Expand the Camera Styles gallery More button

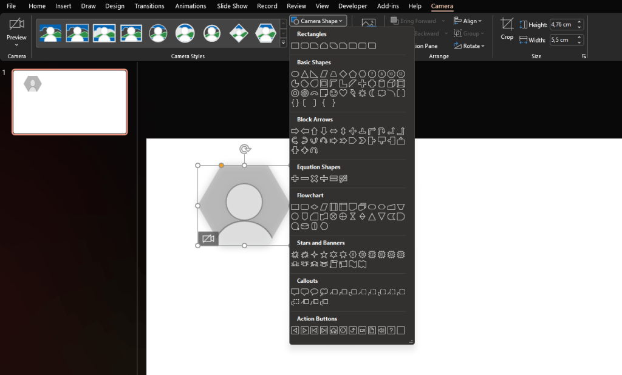coord(283,43)
